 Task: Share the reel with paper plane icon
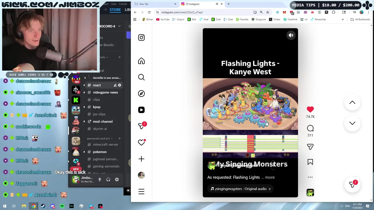pyautogui.click(x=310, y=147)
